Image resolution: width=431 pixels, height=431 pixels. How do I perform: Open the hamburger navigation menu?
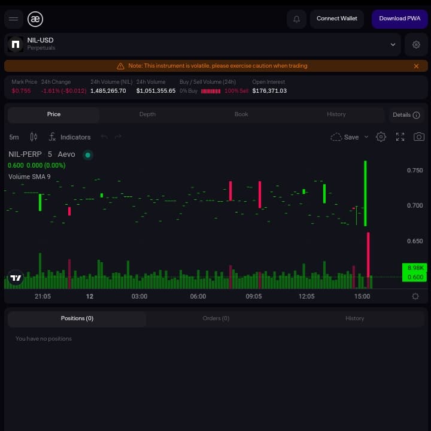pos(14,19)
